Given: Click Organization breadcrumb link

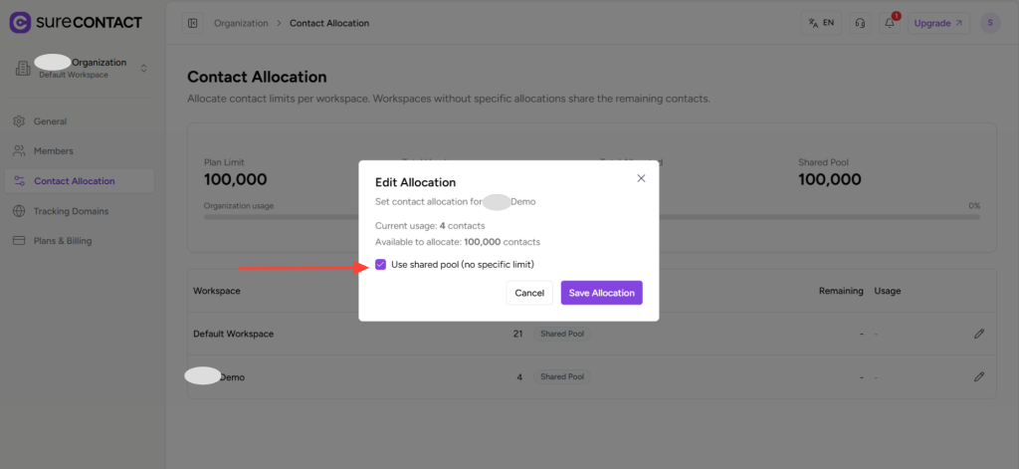Looking at the screenshot, I should [x=241, y=23].
